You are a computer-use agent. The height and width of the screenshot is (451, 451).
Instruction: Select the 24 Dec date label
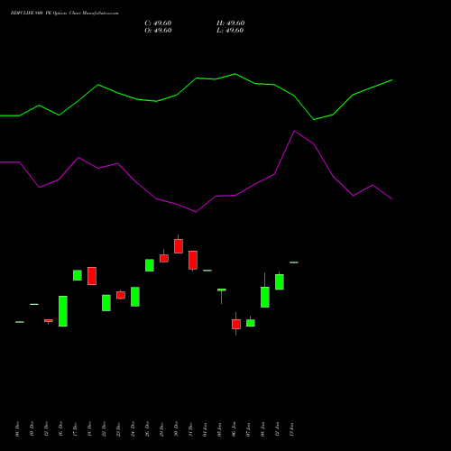click(133, 429)
